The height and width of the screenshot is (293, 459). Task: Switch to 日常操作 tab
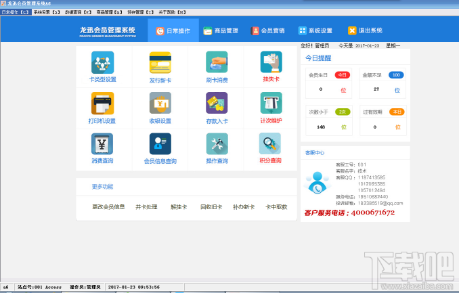pyautogui.click(x=173, y=30)
